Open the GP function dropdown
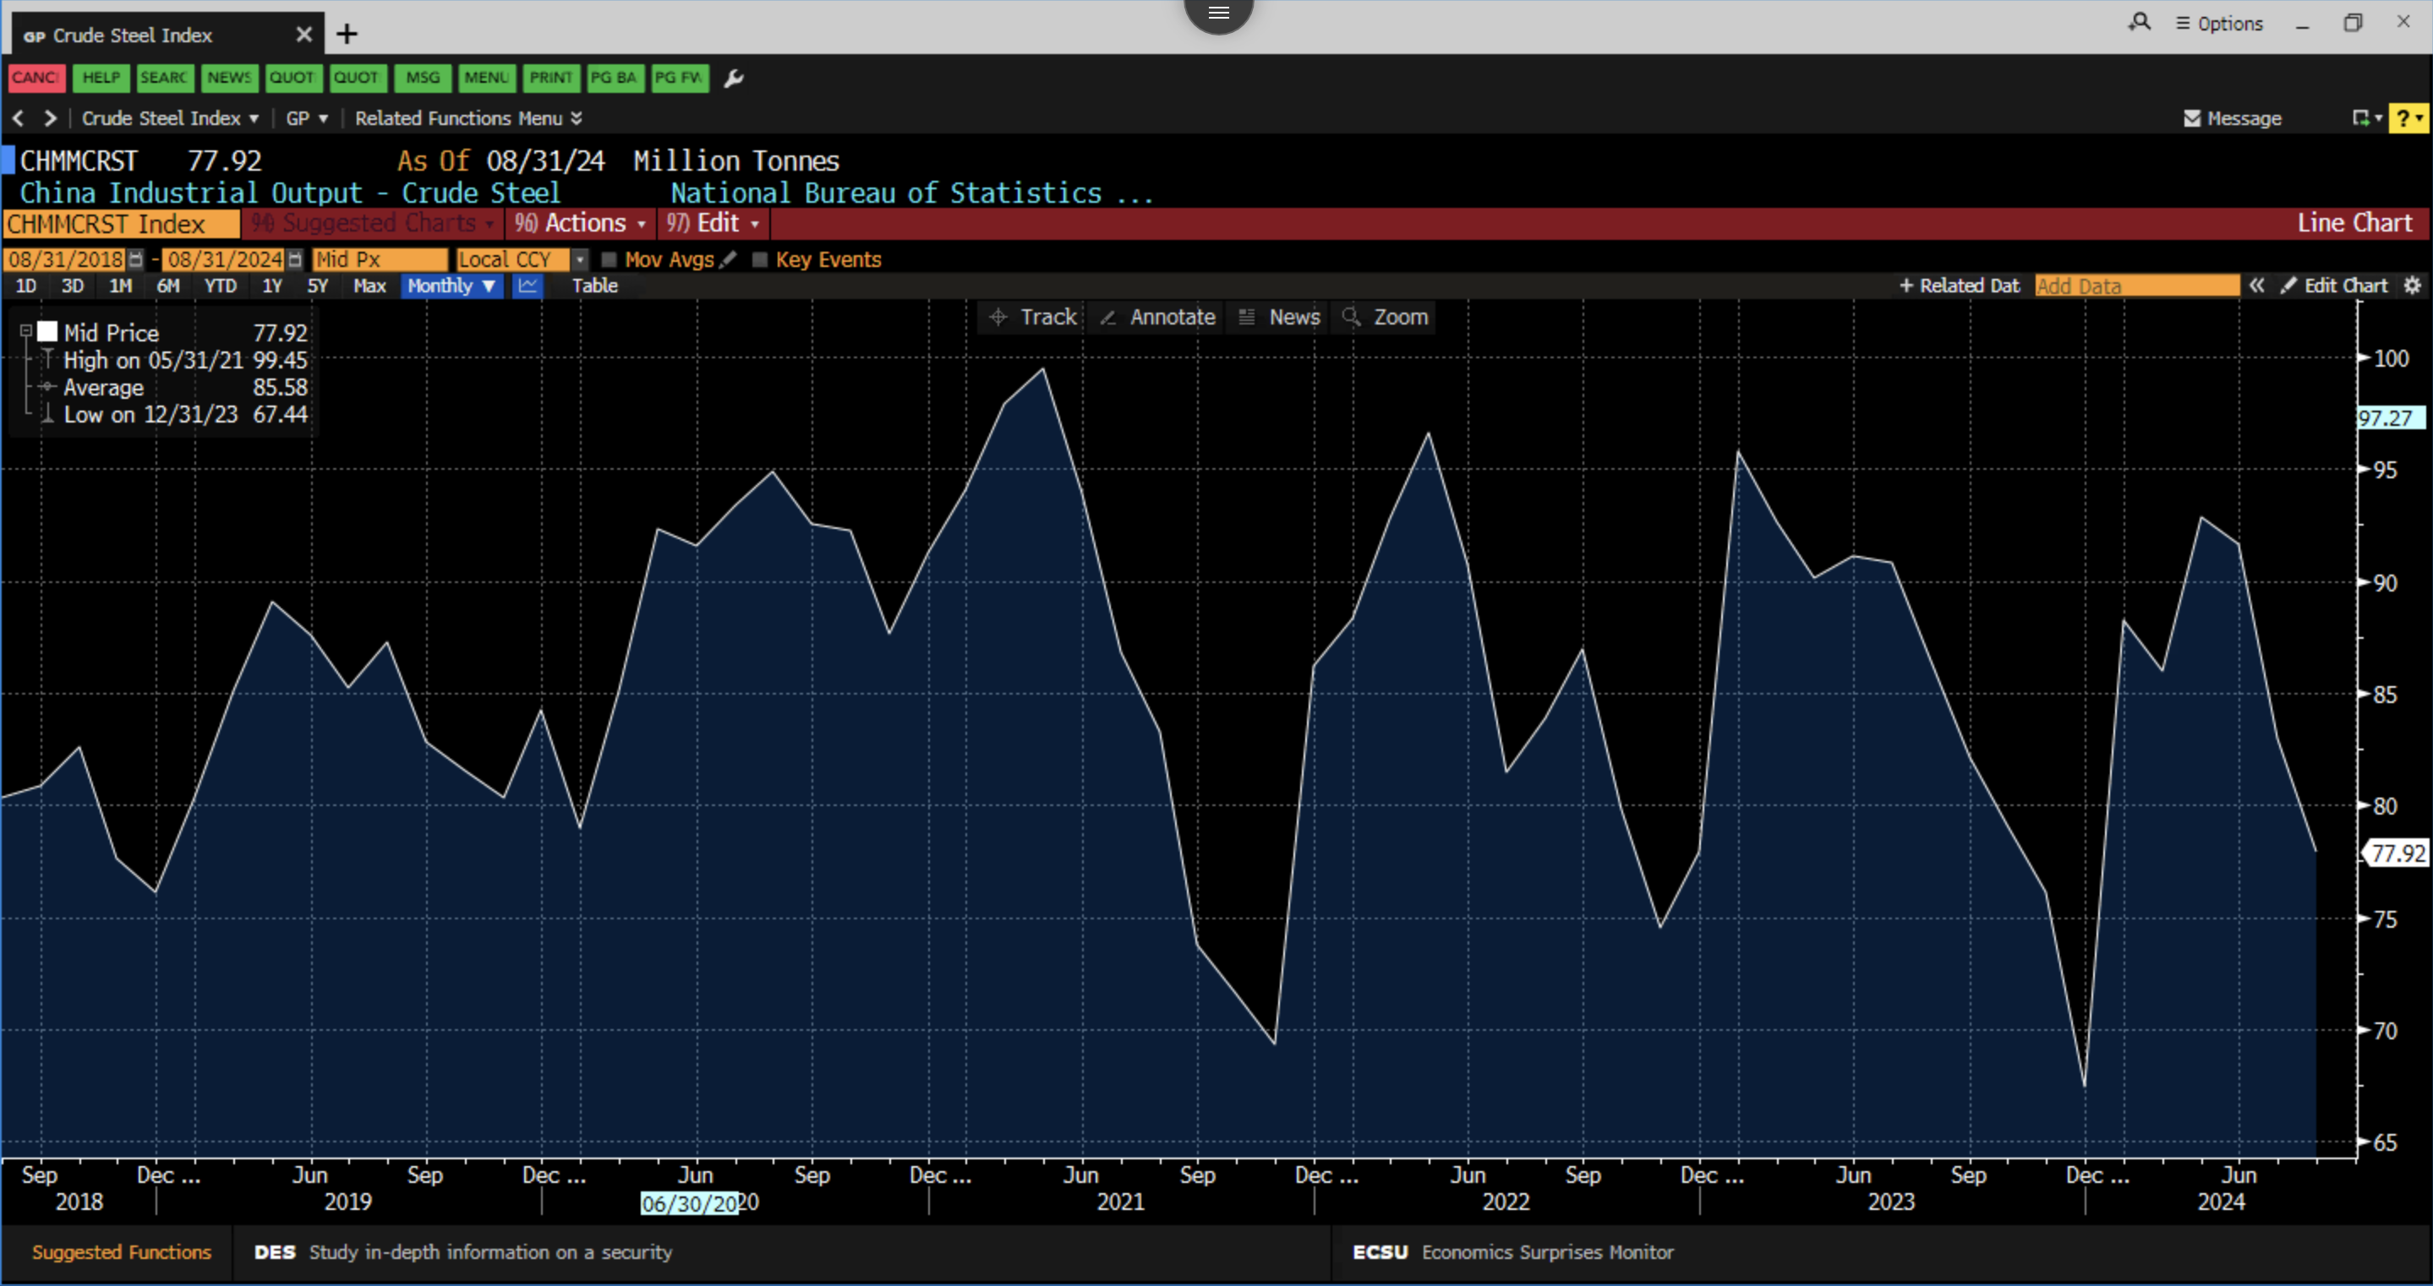 pyautogui.click(x=307, y=119)
